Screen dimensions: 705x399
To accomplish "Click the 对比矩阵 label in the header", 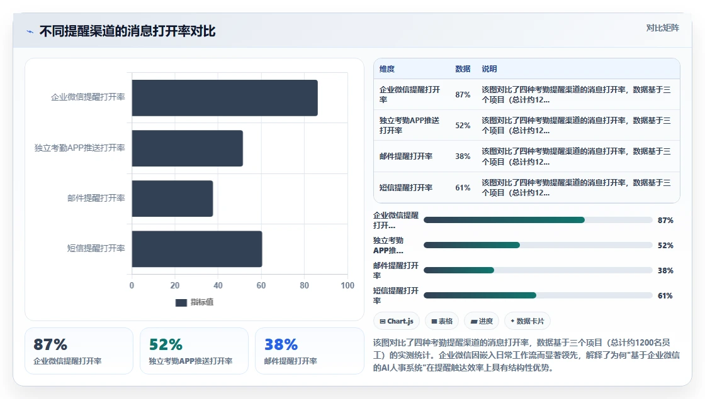I will 662,28.
